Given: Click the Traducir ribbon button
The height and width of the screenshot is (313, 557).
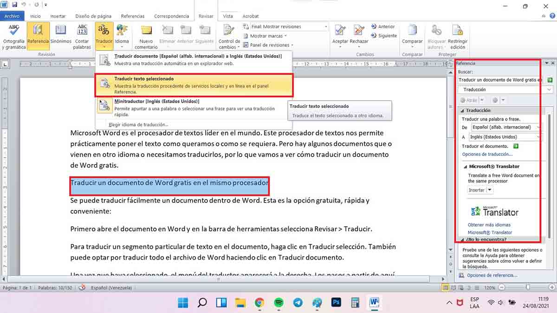Looking at the screenshot, I should click(x=104, y=36).
